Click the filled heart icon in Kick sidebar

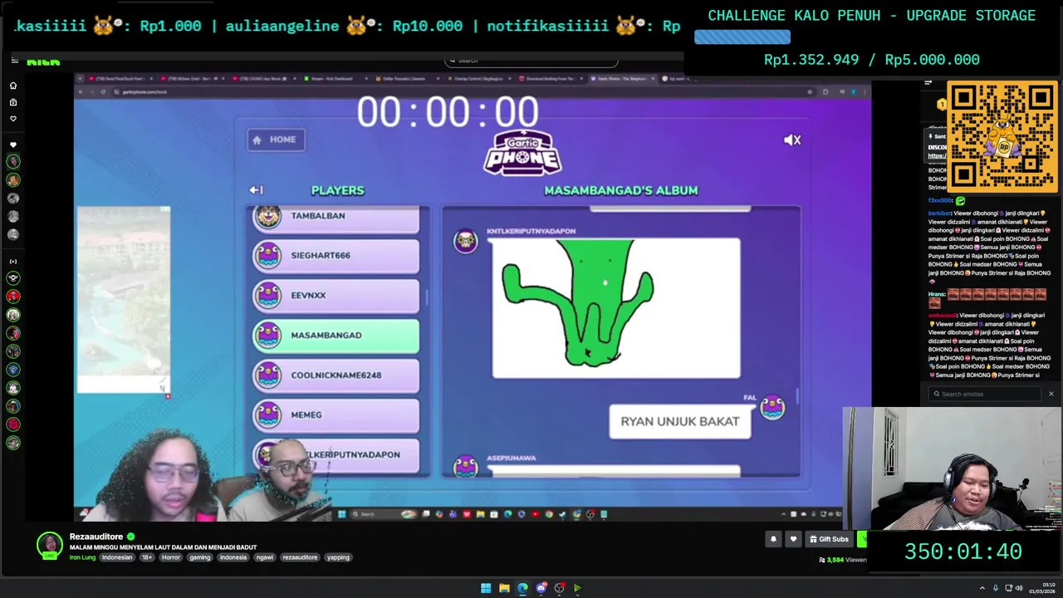[13, 145]
